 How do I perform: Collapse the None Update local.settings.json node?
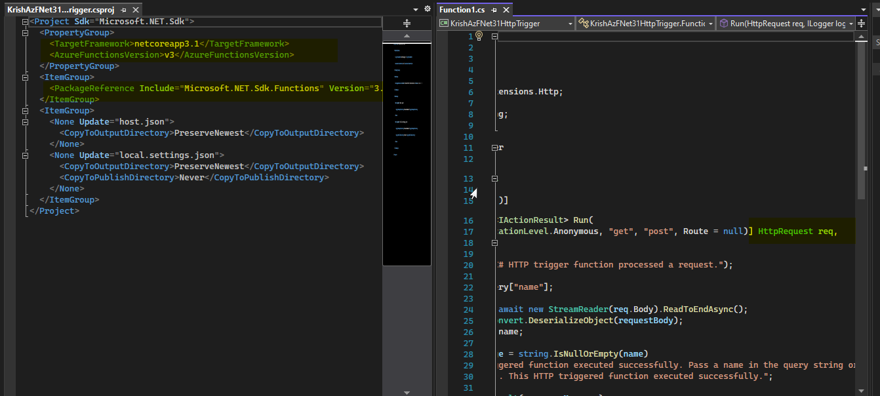tap(25, 155)
